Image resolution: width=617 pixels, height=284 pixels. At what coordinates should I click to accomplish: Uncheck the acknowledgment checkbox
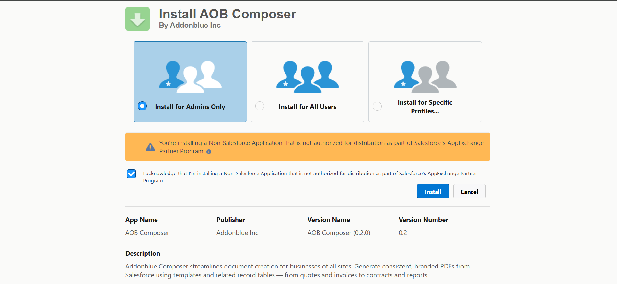[131, 174]
